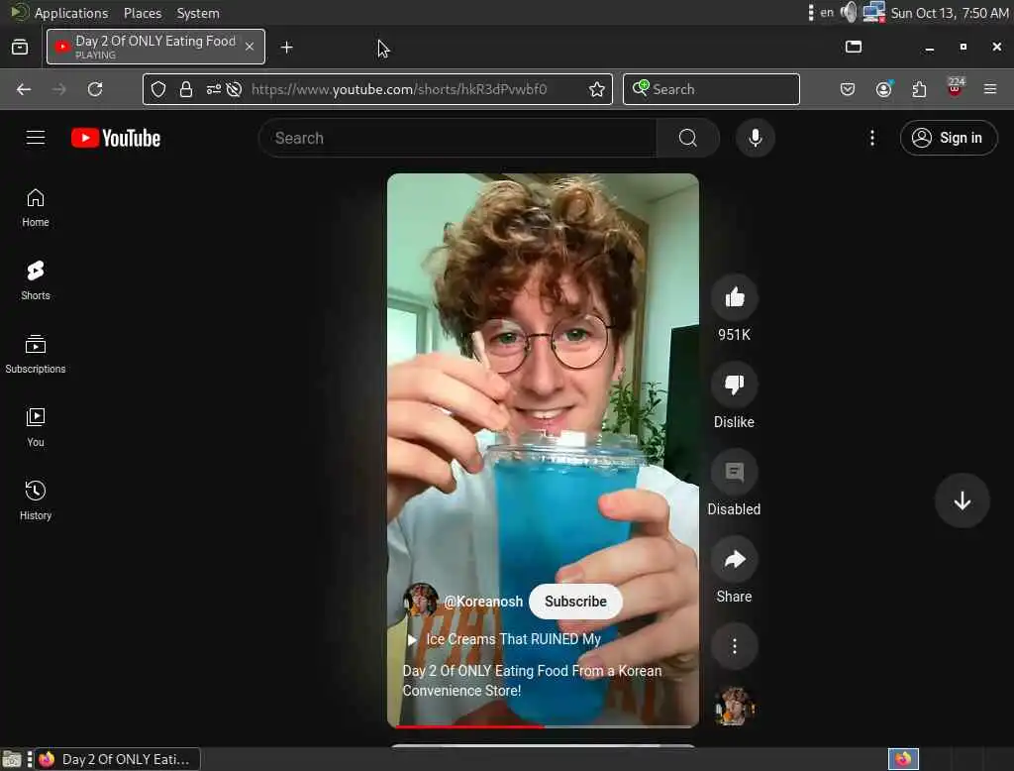This screenshot has width=1014, height=771.
Task: Share this short
Action: (x=735, y=560)
